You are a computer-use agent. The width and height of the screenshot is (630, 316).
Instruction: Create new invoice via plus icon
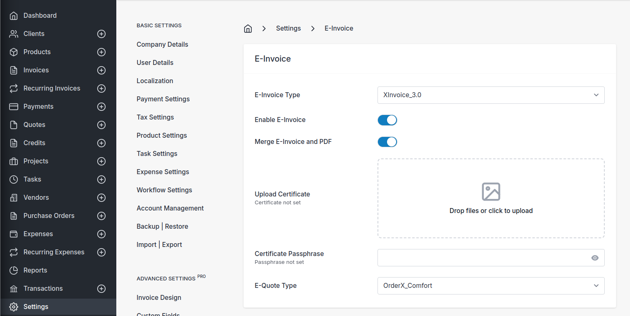tap(101, 70)
